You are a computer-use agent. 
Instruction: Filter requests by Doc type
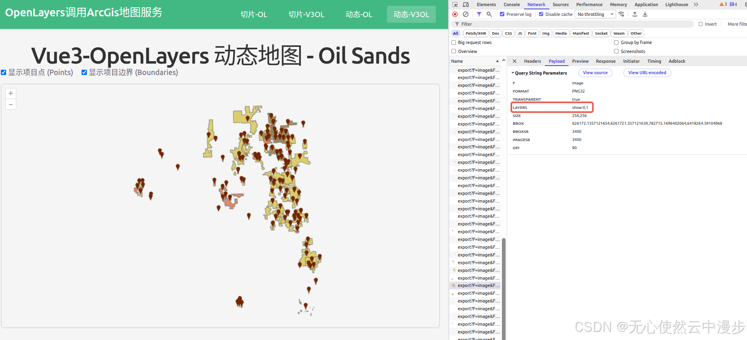495,33
